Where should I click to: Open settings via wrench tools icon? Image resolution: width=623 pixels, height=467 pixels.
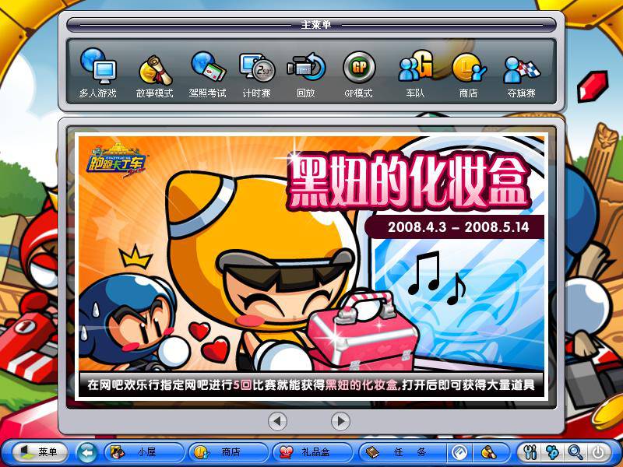point(530,452)
